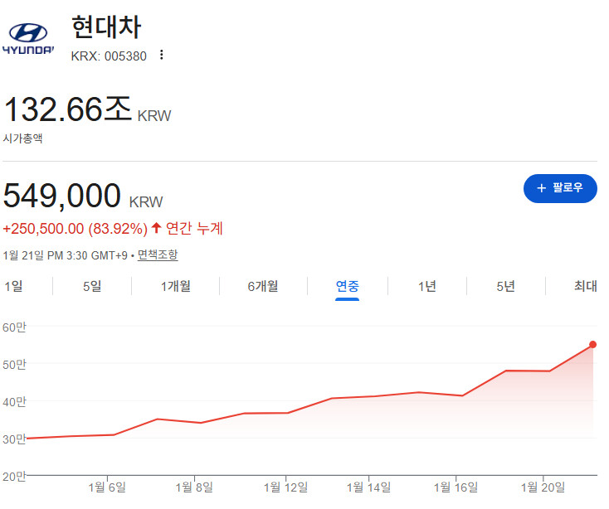Select the 5년 range tab

tap(505, 287)
